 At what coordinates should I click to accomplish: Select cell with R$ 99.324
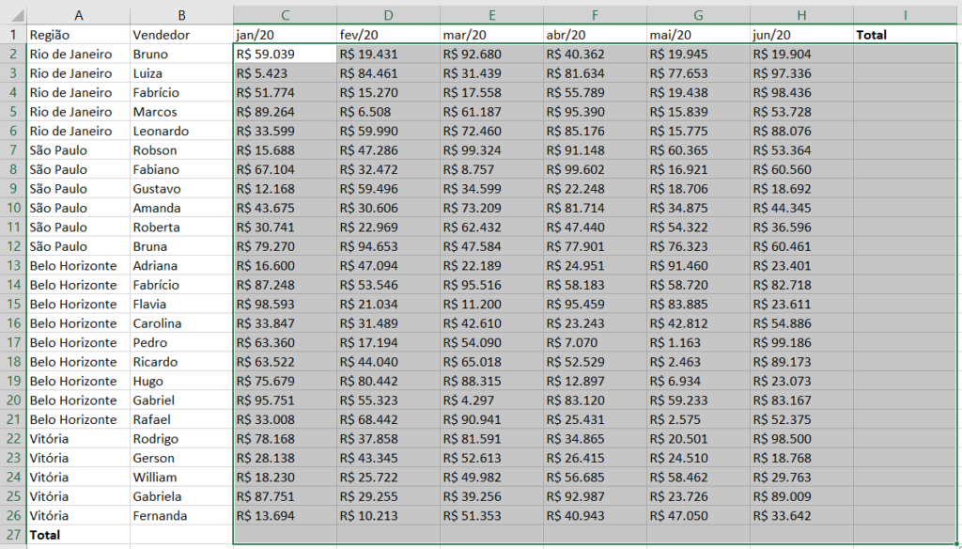[491, 149]
